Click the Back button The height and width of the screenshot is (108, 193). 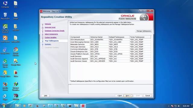point(119,96)
